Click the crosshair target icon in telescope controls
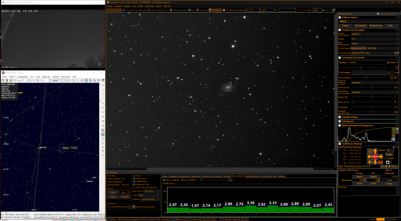This screenshot has width=401, height=221. (370, 162)
